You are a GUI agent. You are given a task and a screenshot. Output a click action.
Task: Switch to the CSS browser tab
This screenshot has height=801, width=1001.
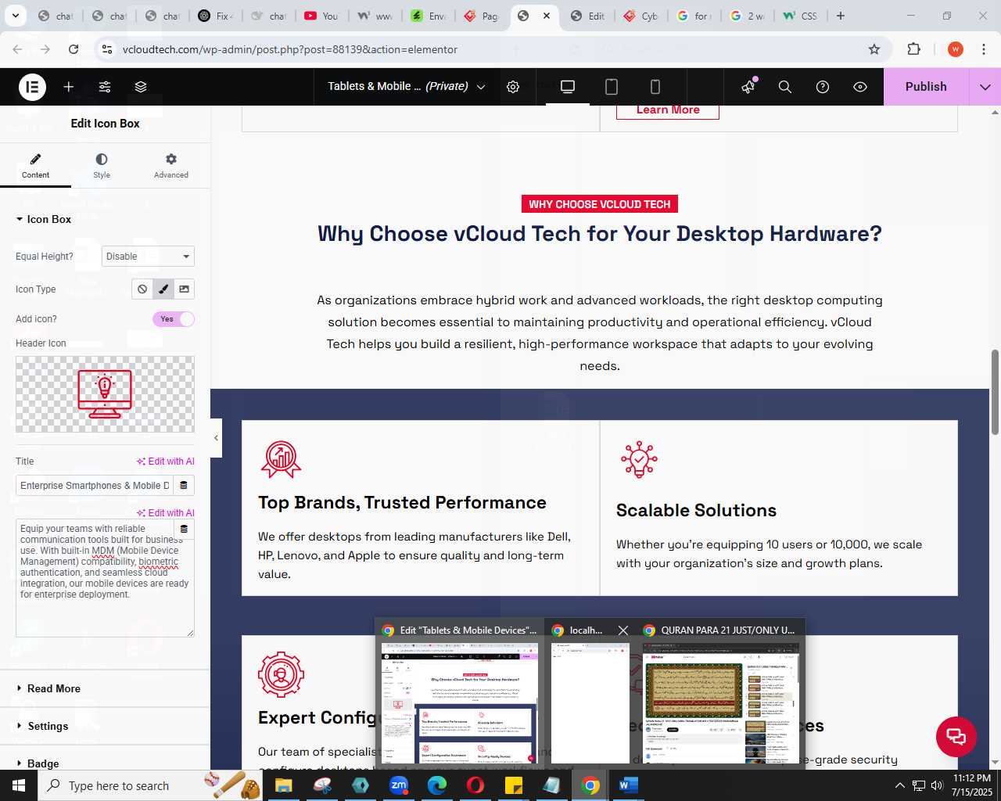(x=800, y=16)
